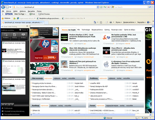
Task: Open EPSON Print Preview
Action: click(x=44, y=14)
